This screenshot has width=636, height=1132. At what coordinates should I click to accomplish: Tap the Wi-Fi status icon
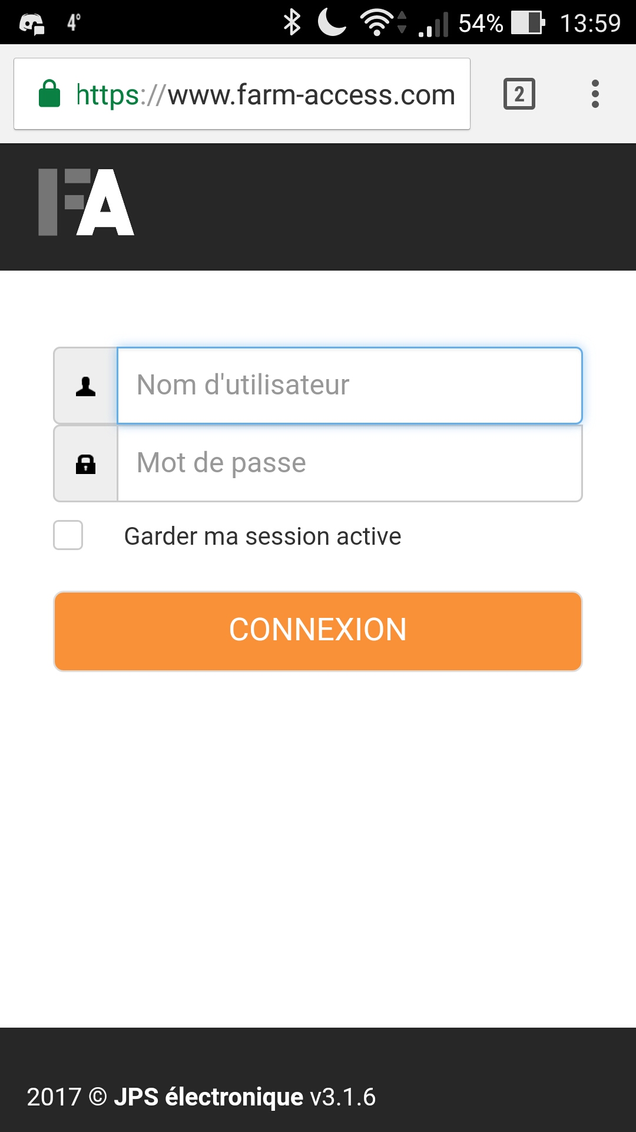378,23
